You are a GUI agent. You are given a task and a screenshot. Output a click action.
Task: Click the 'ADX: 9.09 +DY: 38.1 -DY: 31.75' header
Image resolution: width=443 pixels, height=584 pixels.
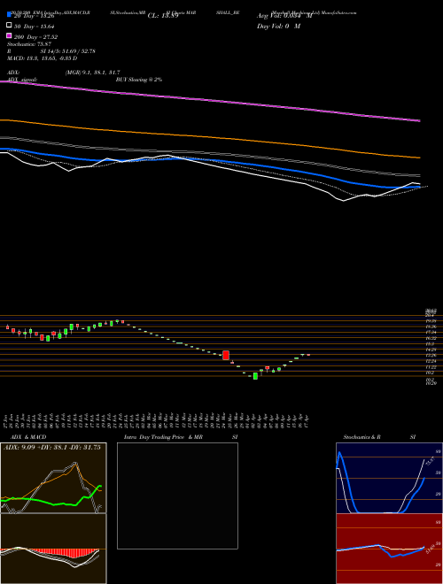[x=52, y=448]
